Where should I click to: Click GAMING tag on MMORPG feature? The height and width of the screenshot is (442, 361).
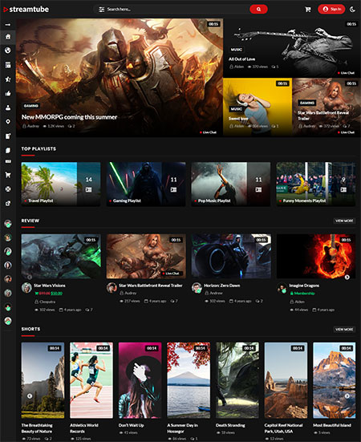pyautogui.click(x=31, y=106)
